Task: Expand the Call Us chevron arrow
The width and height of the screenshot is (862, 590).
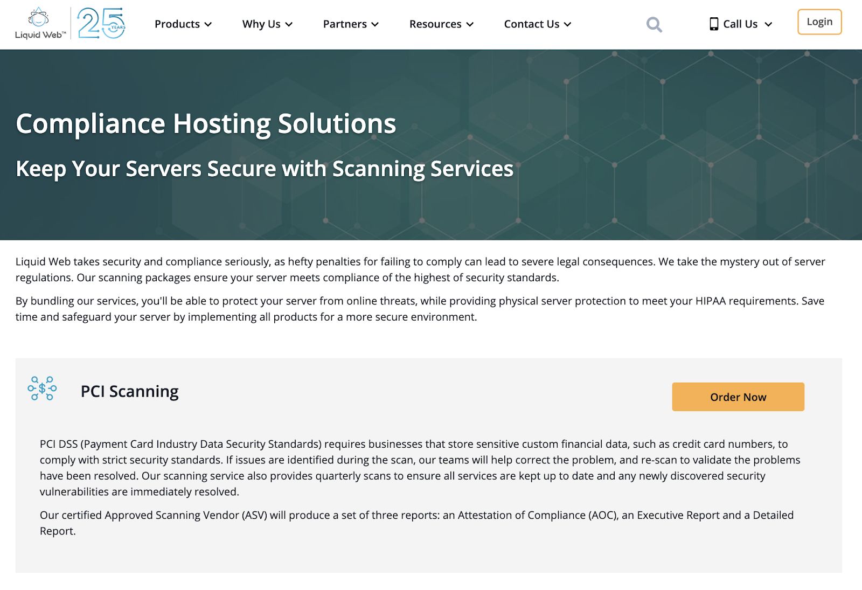Action: [768, 24]
